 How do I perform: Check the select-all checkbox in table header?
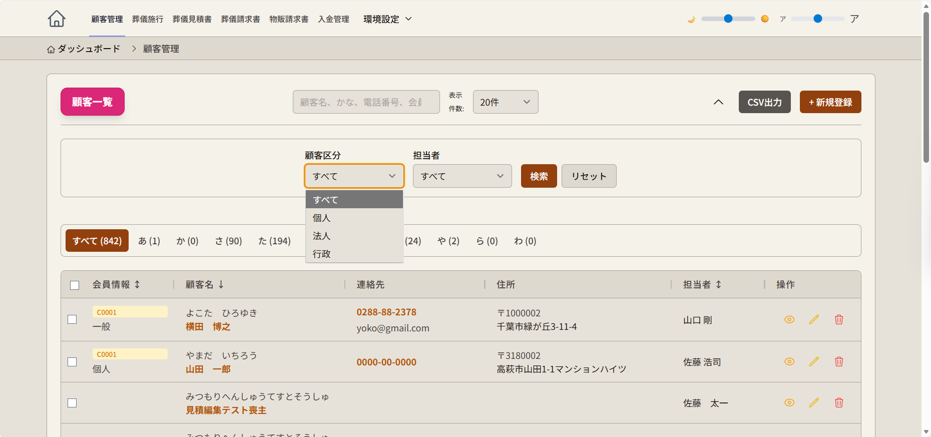[x=75, y=285]
